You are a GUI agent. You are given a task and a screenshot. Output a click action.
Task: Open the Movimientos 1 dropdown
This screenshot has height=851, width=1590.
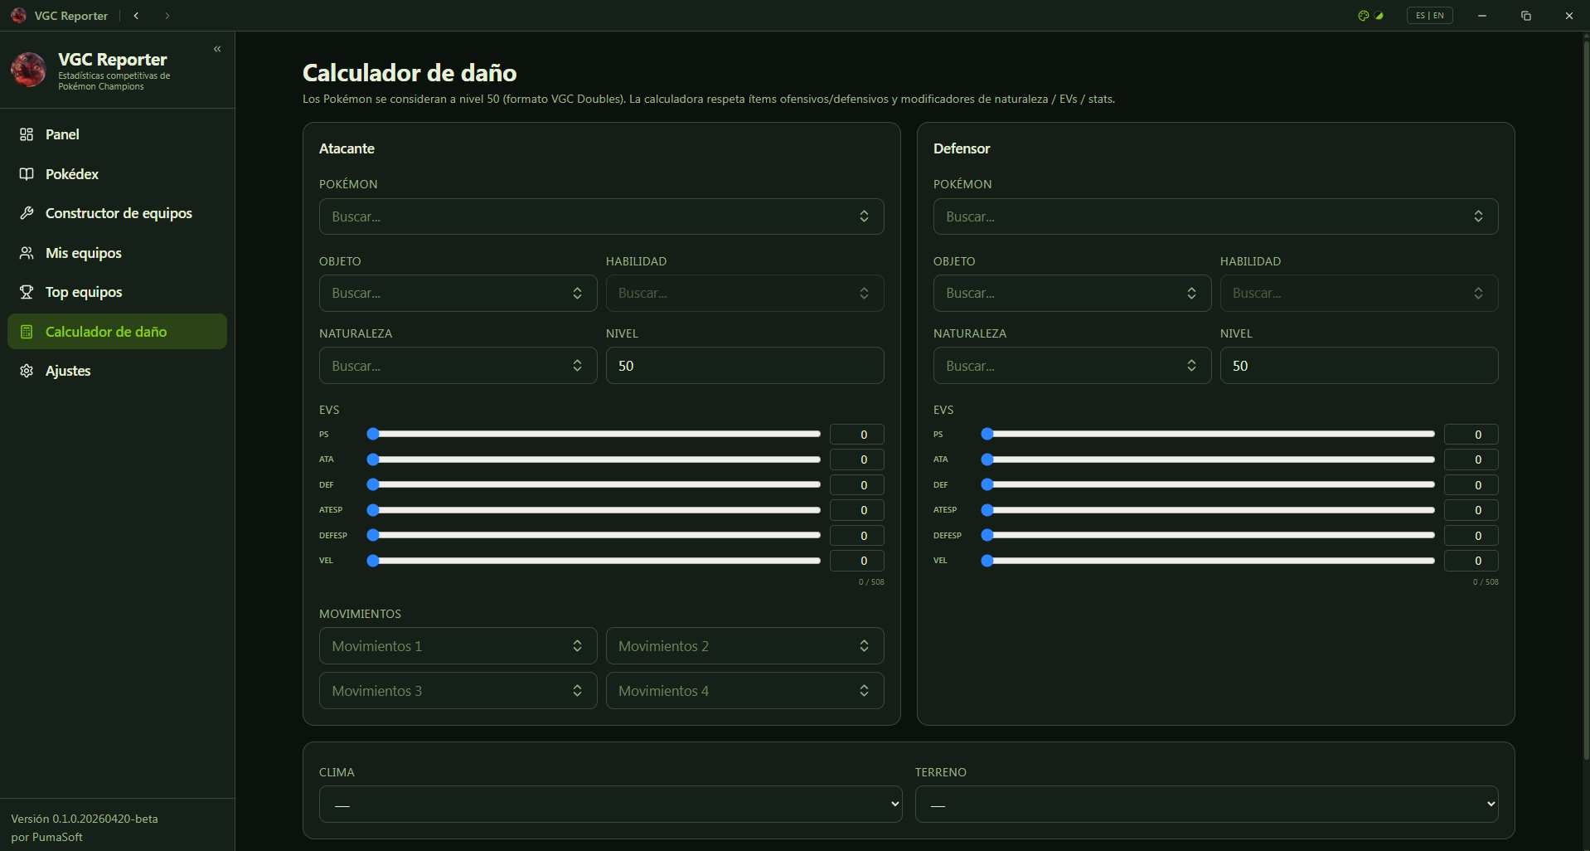coord(458,646)
